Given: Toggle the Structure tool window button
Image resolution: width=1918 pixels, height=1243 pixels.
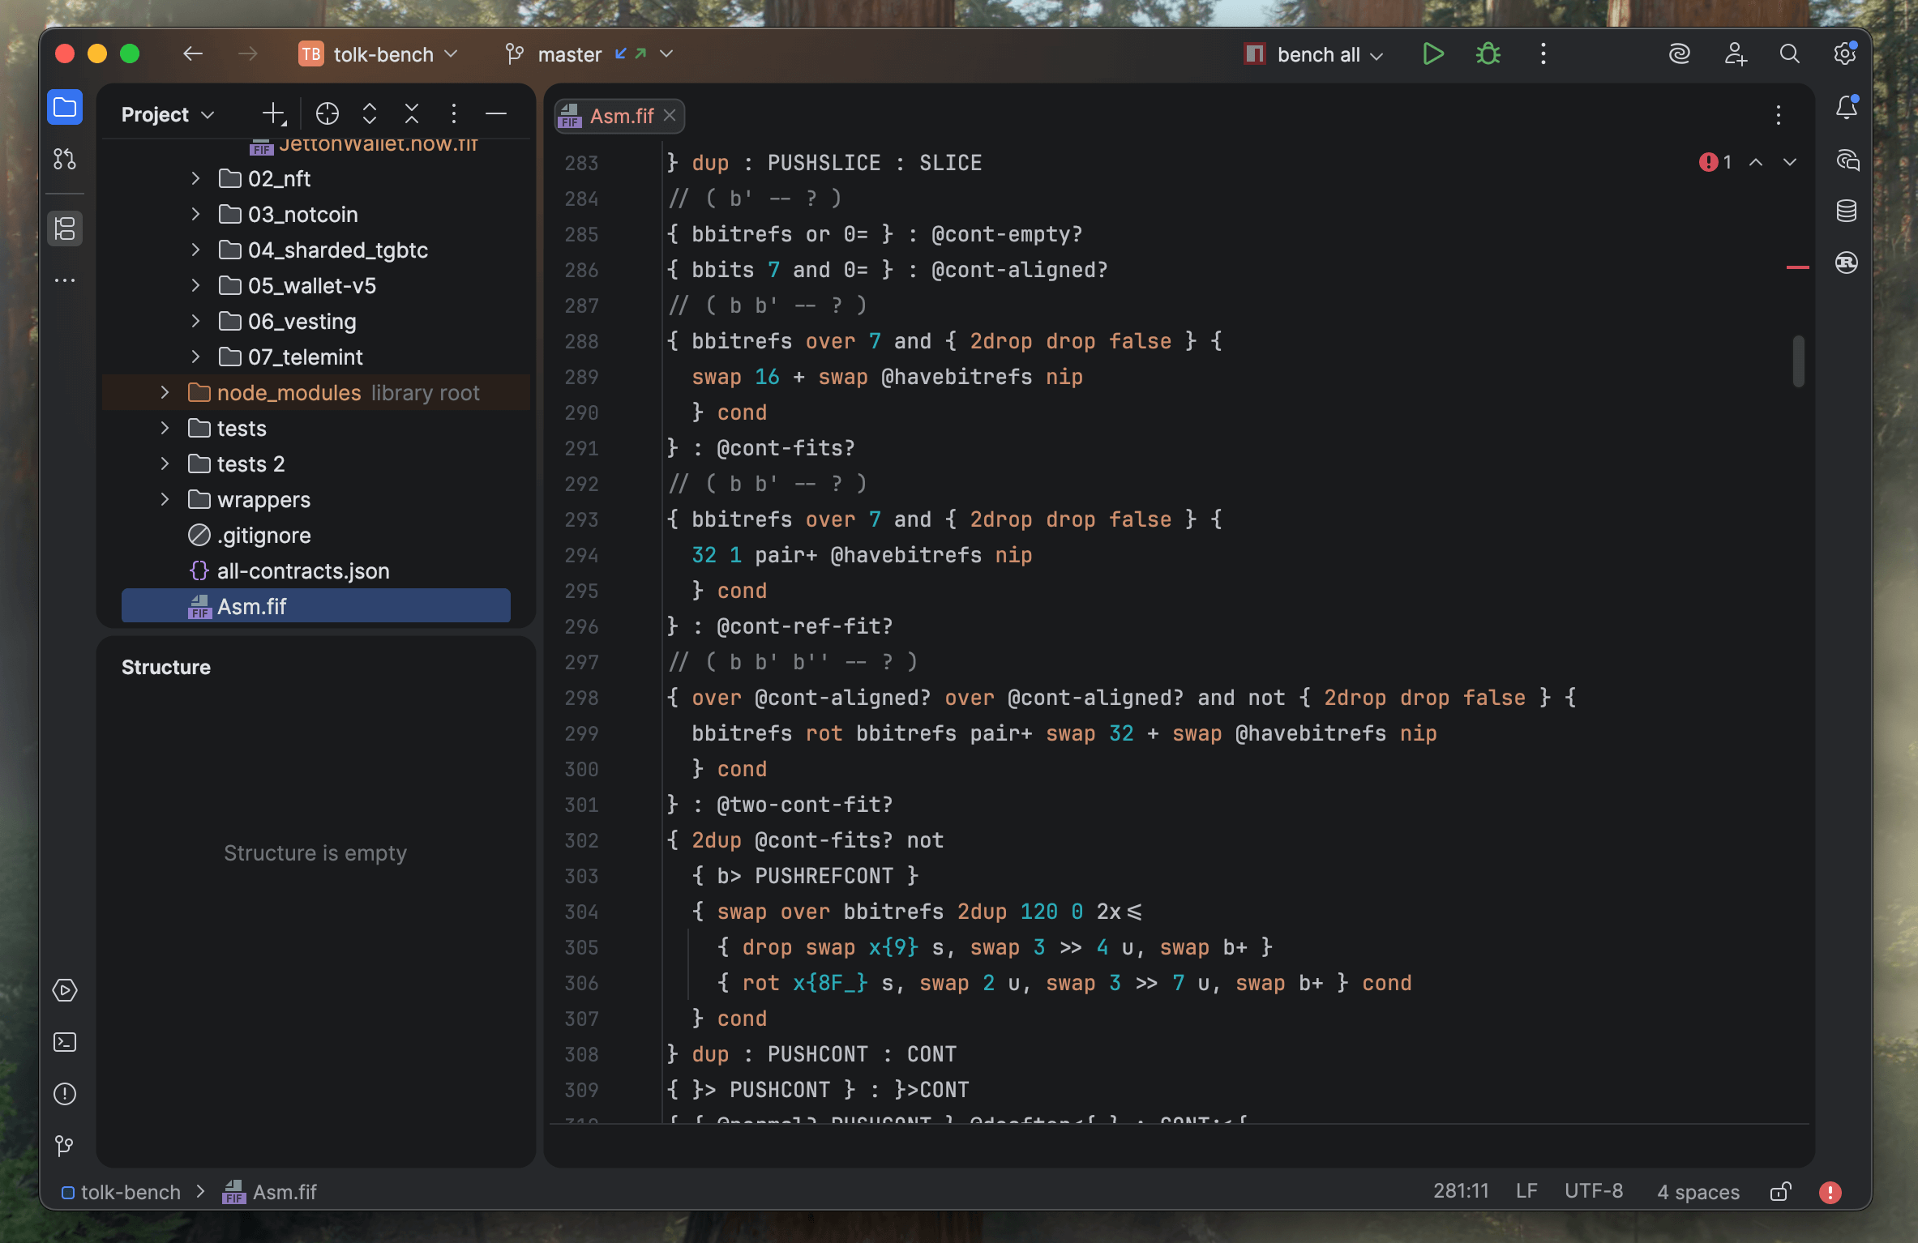Looking at the screenshot, I should pyautogui.click(x=65, y=229).
